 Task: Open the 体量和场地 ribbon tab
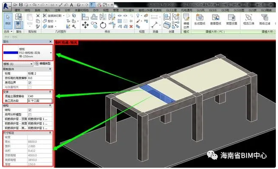click(x=81, y=10)
